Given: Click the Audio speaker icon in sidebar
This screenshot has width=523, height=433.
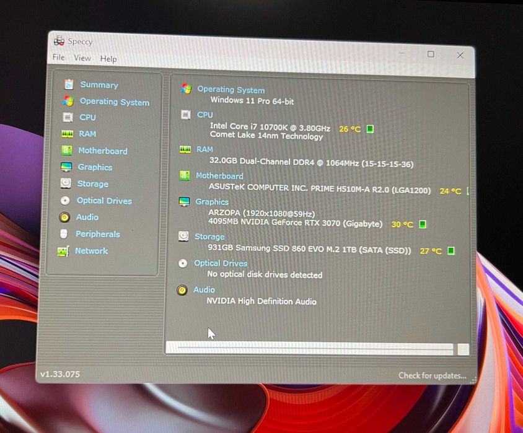Looking at the screenshot, I should tap(64, 217).
